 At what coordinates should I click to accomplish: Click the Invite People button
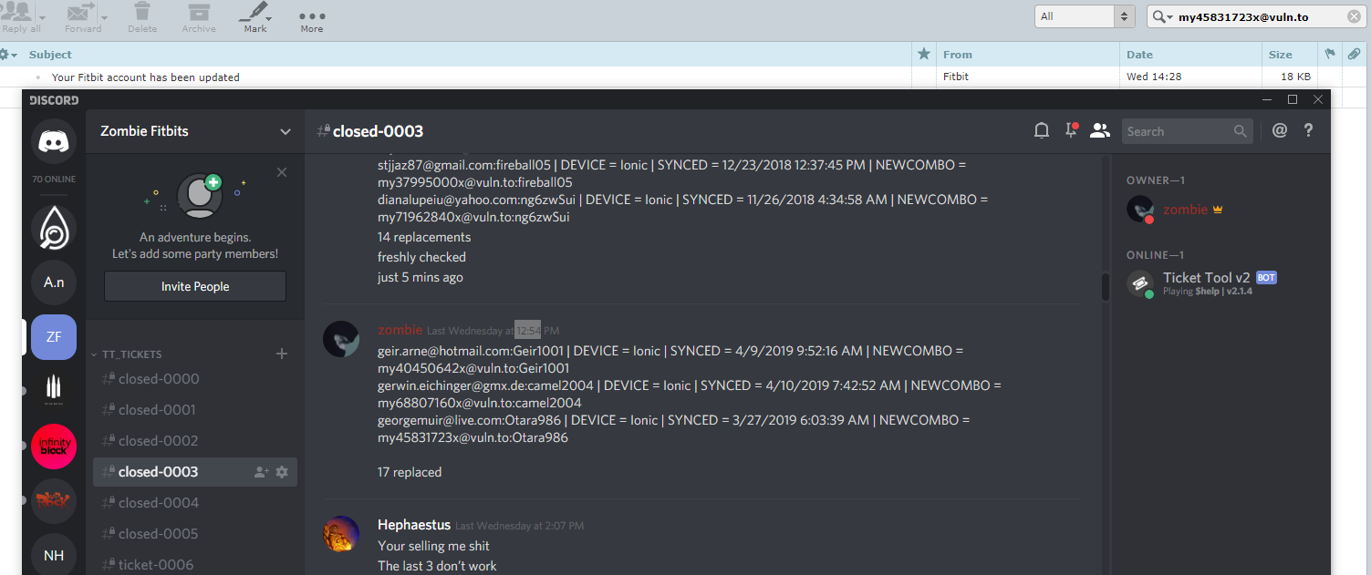click(x=195, y=286)
